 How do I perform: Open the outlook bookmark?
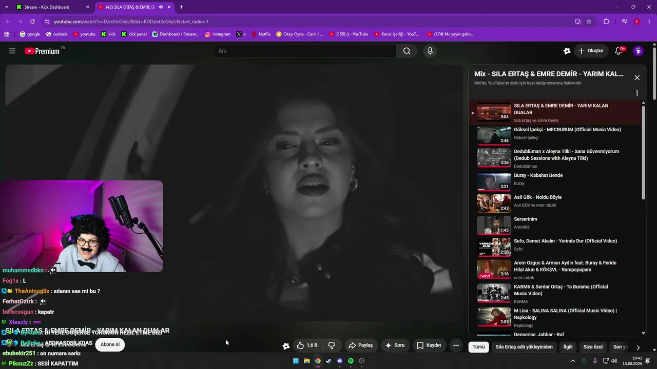click(x=56, y=34)
